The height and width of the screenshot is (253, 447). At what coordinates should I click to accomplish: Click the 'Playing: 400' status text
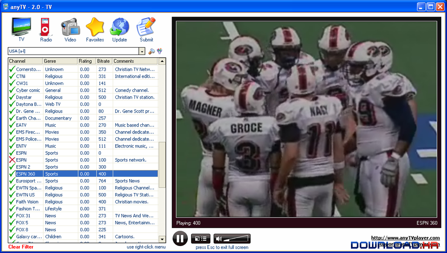pyautogui.click(x=188, y=223)
